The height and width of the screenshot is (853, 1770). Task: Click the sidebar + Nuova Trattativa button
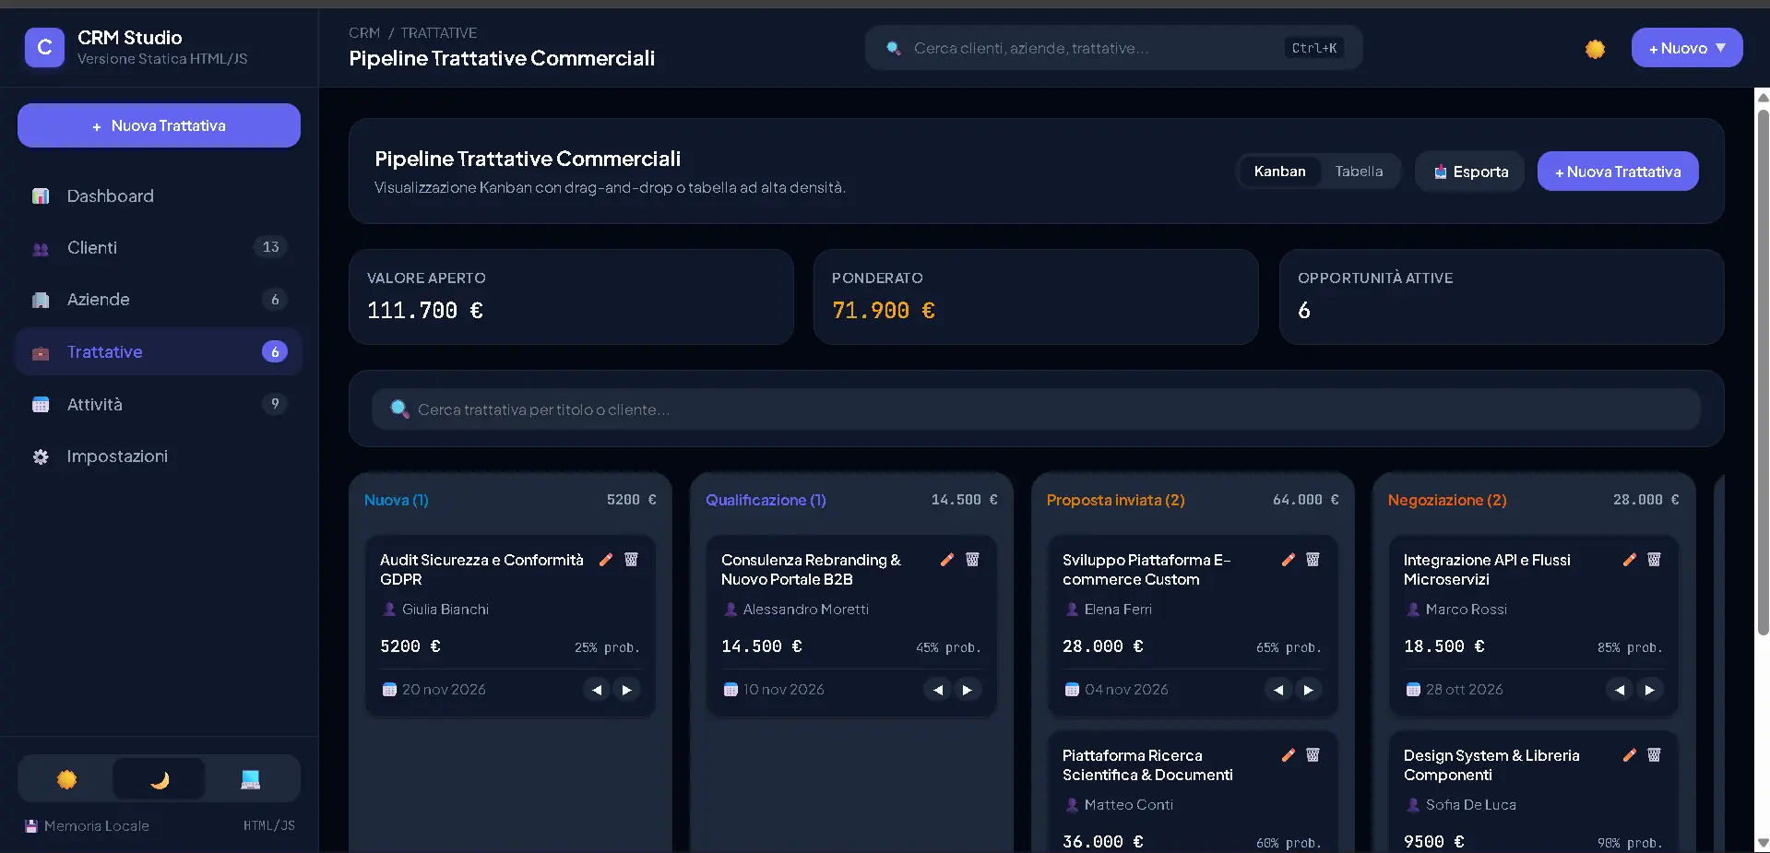[159, 125]
